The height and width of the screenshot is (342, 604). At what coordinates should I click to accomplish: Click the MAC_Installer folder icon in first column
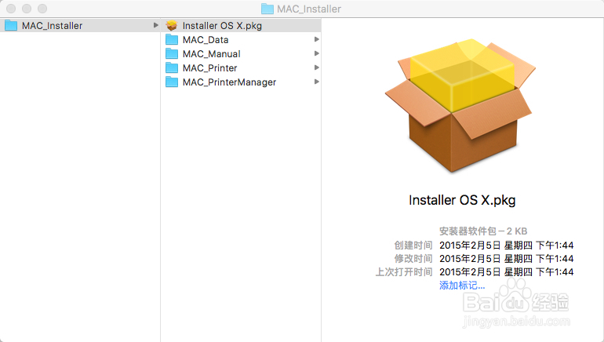(x=11, y=25)
